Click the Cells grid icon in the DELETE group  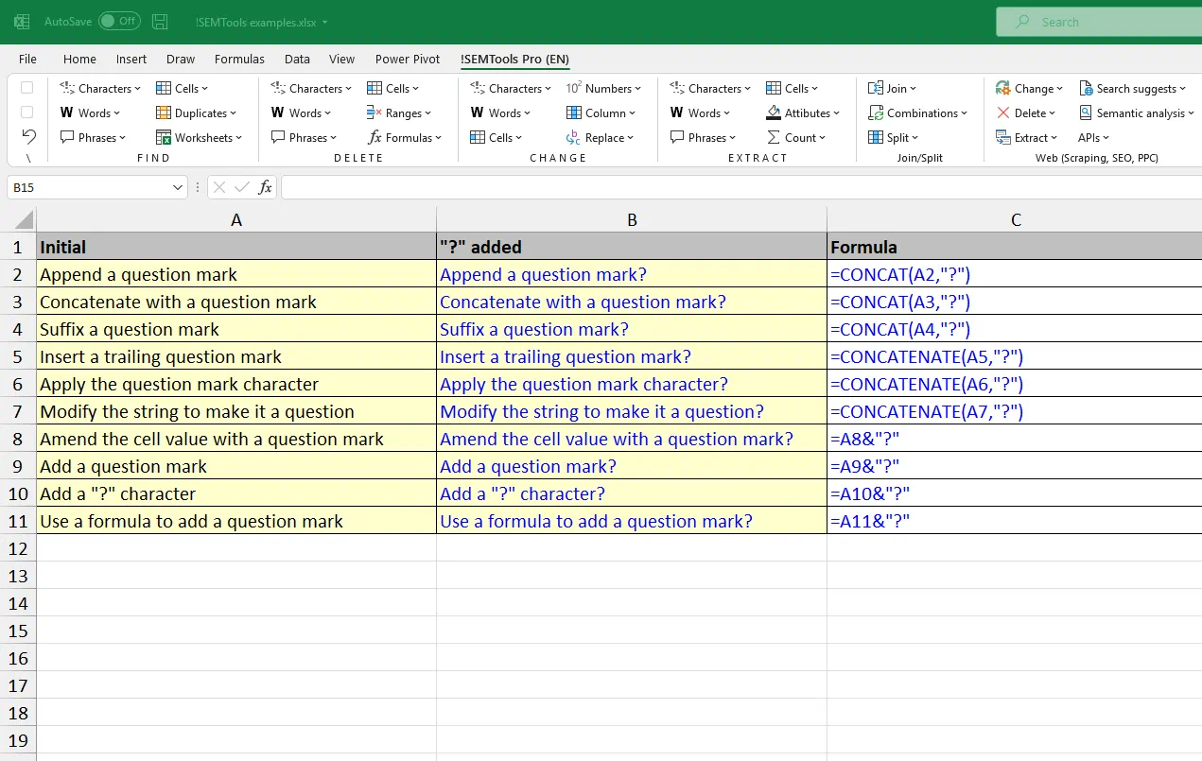tap(375, 88)
